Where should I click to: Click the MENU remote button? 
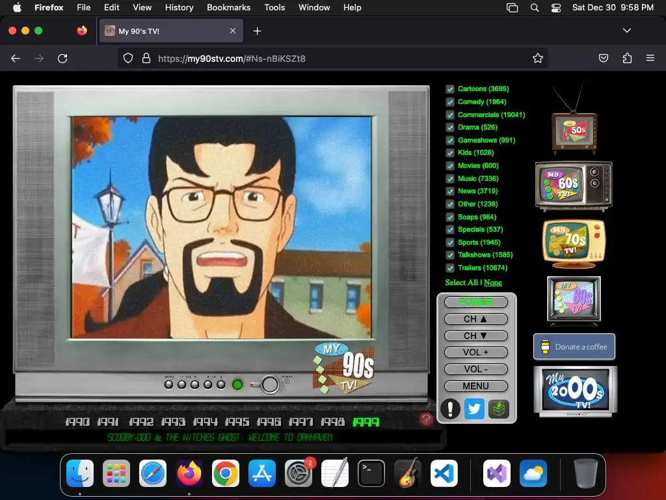[x=475, y=386]
